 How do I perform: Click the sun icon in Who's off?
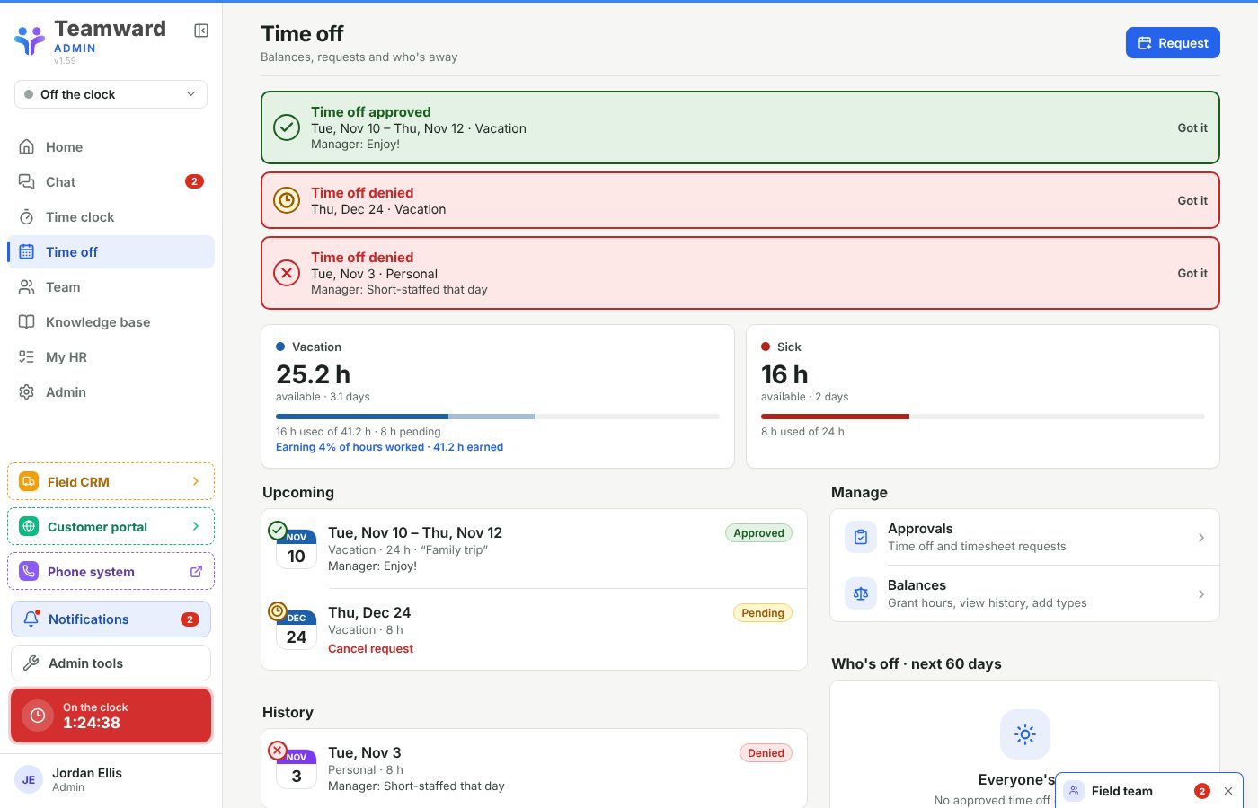coord(1025,734)
